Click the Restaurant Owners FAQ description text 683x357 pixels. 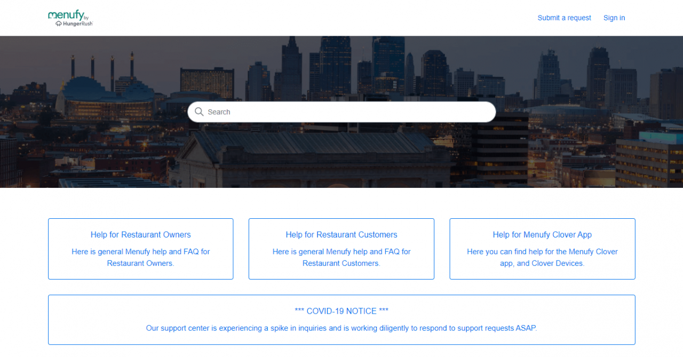[x=140, y=257]
